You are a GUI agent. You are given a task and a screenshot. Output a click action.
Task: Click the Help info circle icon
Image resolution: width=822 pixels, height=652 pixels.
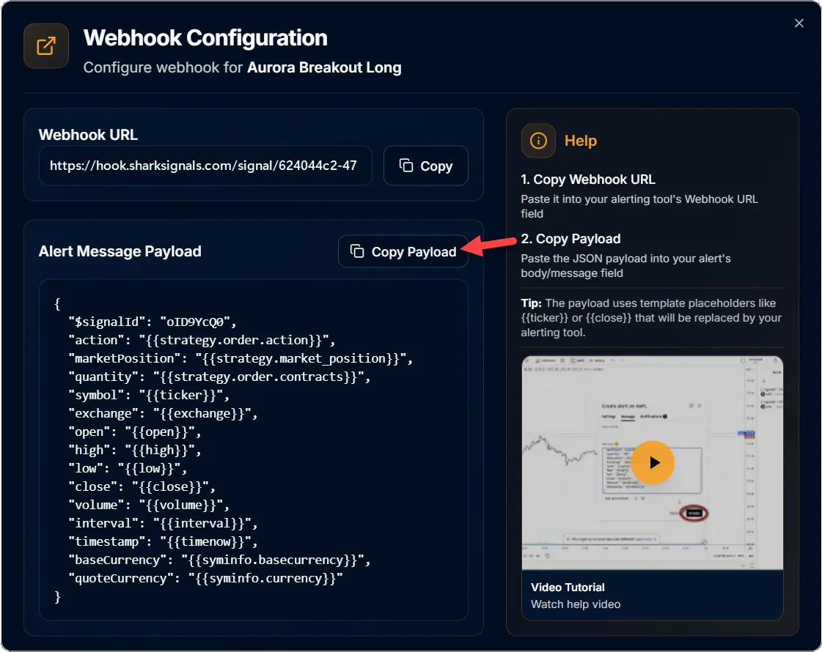pos(538,141)
